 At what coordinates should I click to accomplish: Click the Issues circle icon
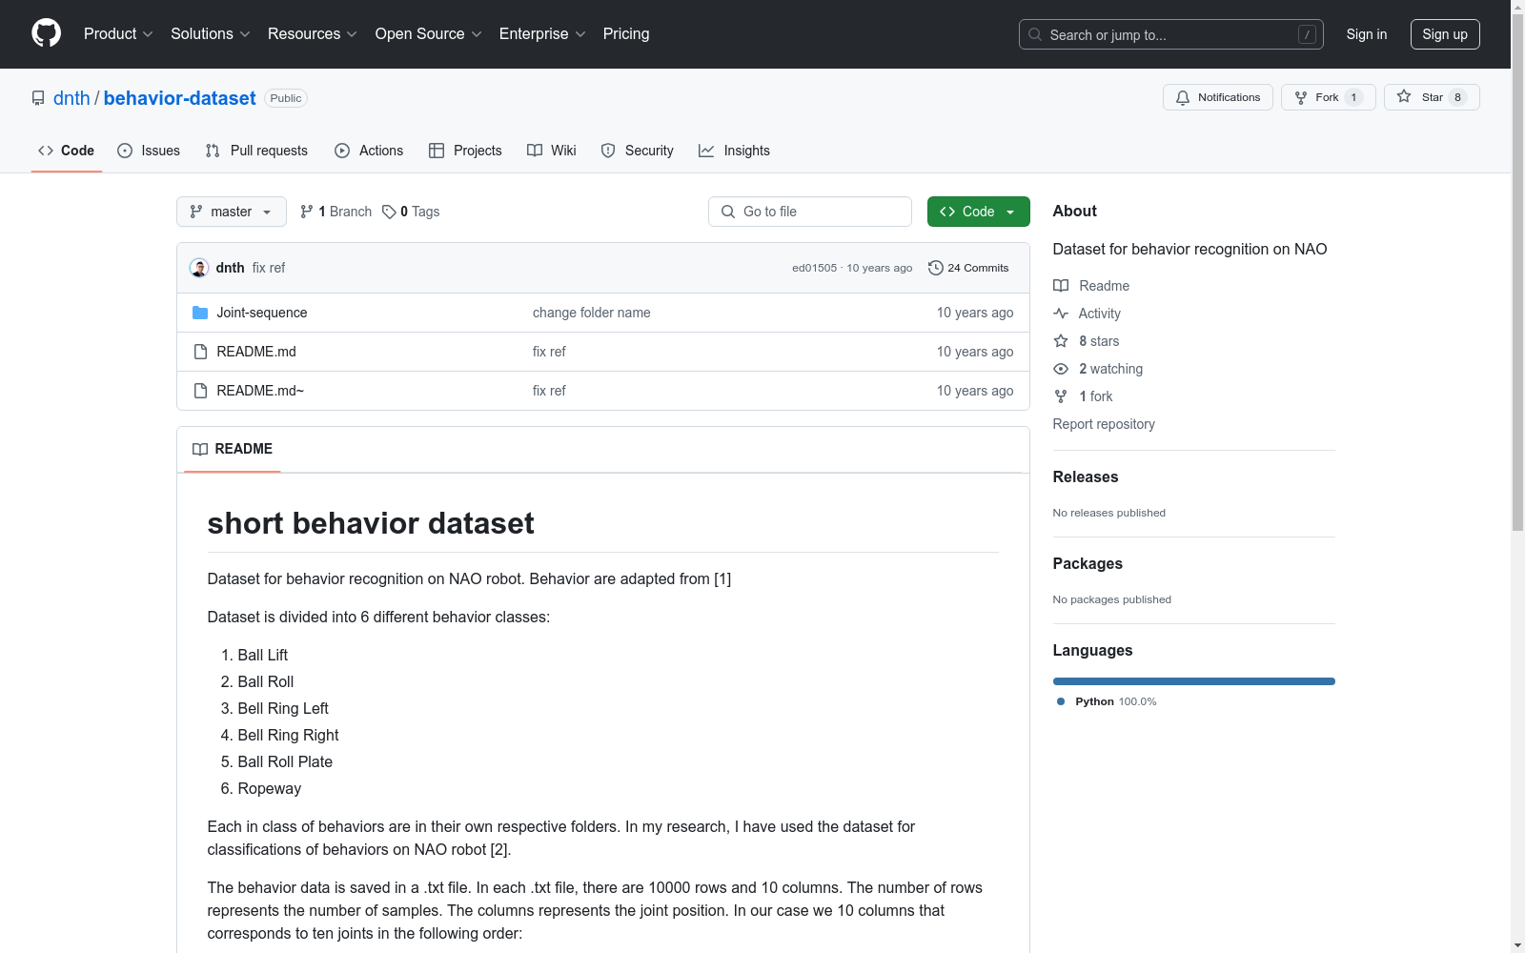click(125, 151)
